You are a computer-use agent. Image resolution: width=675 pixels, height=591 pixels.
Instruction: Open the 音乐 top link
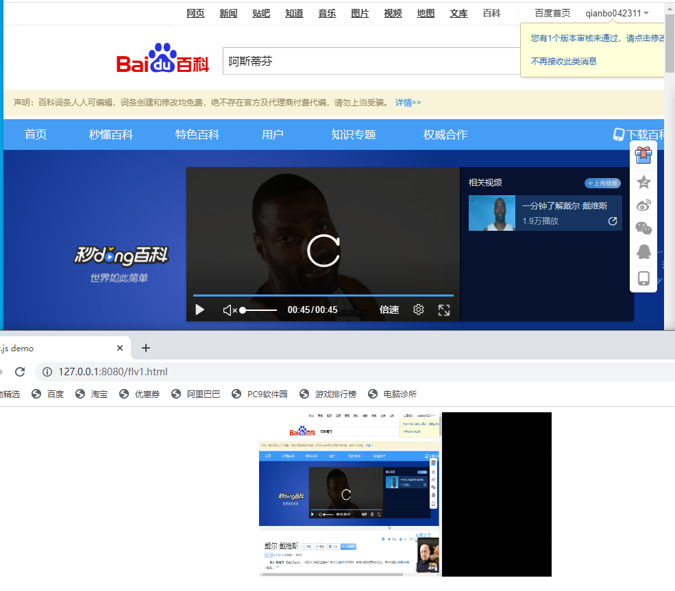327,13
